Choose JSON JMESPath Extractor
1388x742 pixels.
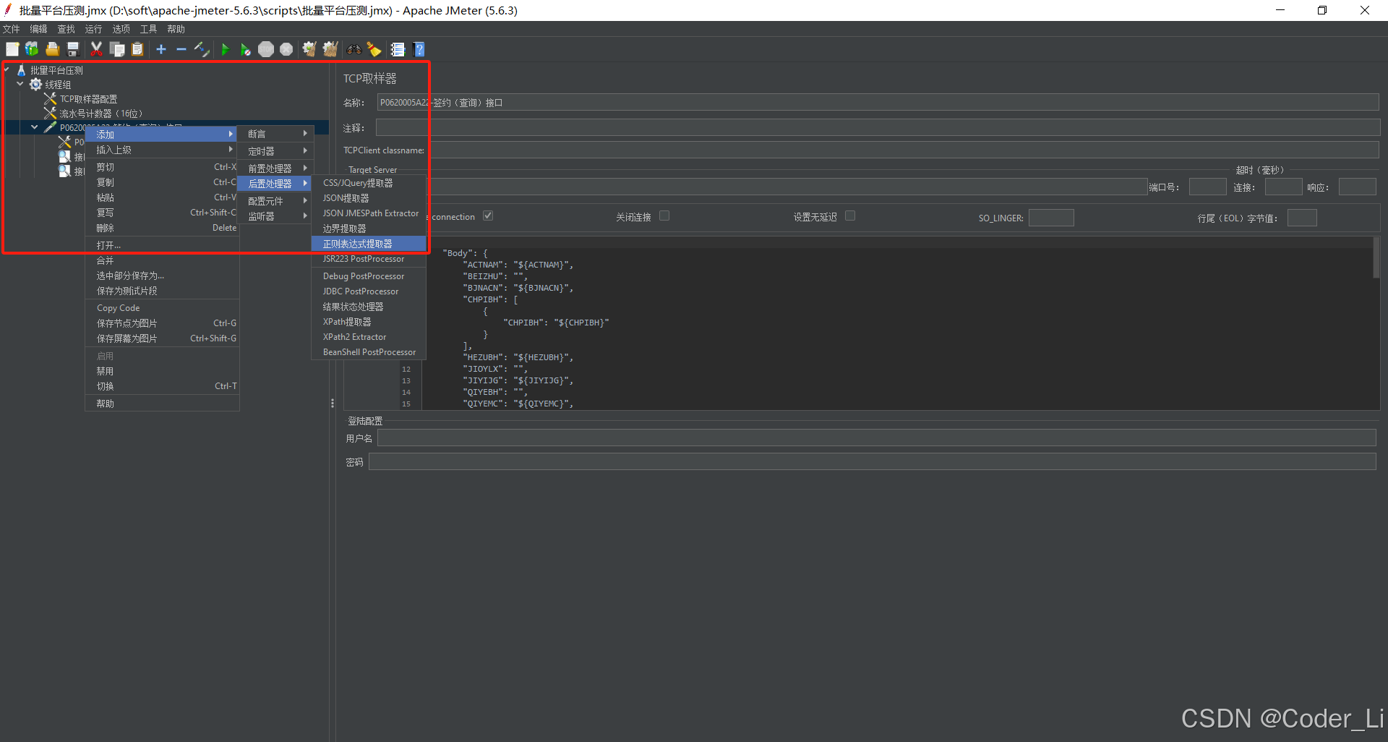pos(369,213)
